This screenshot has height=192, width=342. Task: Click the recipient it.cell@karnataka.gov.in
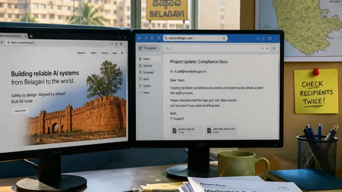click(190, 72)
